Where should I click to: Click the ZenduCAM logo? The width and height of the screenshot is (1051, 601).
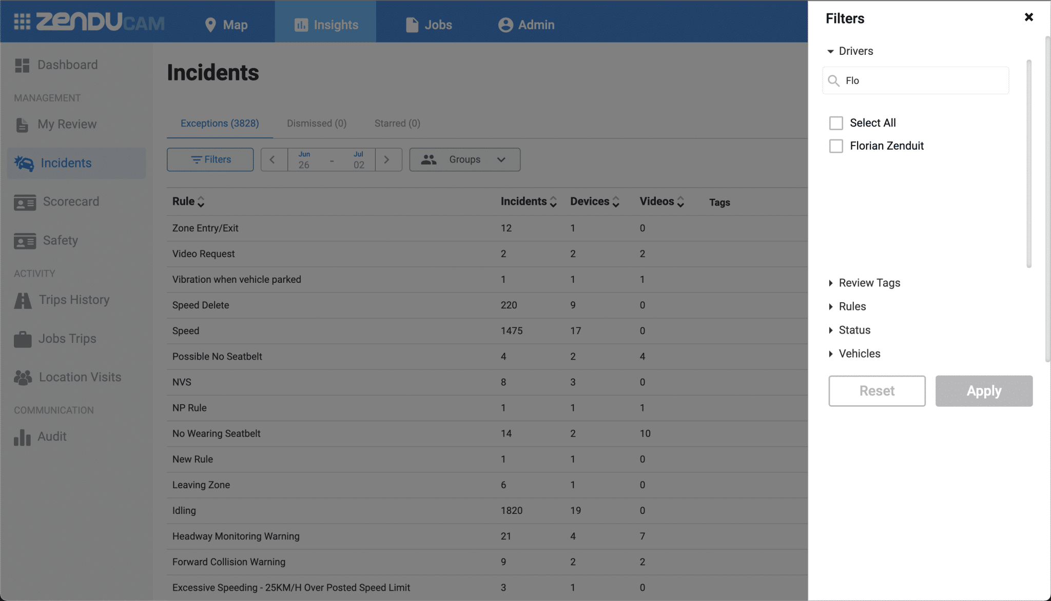pos(100,22)
